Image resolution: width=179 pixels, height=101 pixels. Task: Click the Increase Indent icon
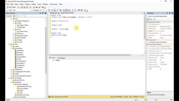[x=81, y=10]
